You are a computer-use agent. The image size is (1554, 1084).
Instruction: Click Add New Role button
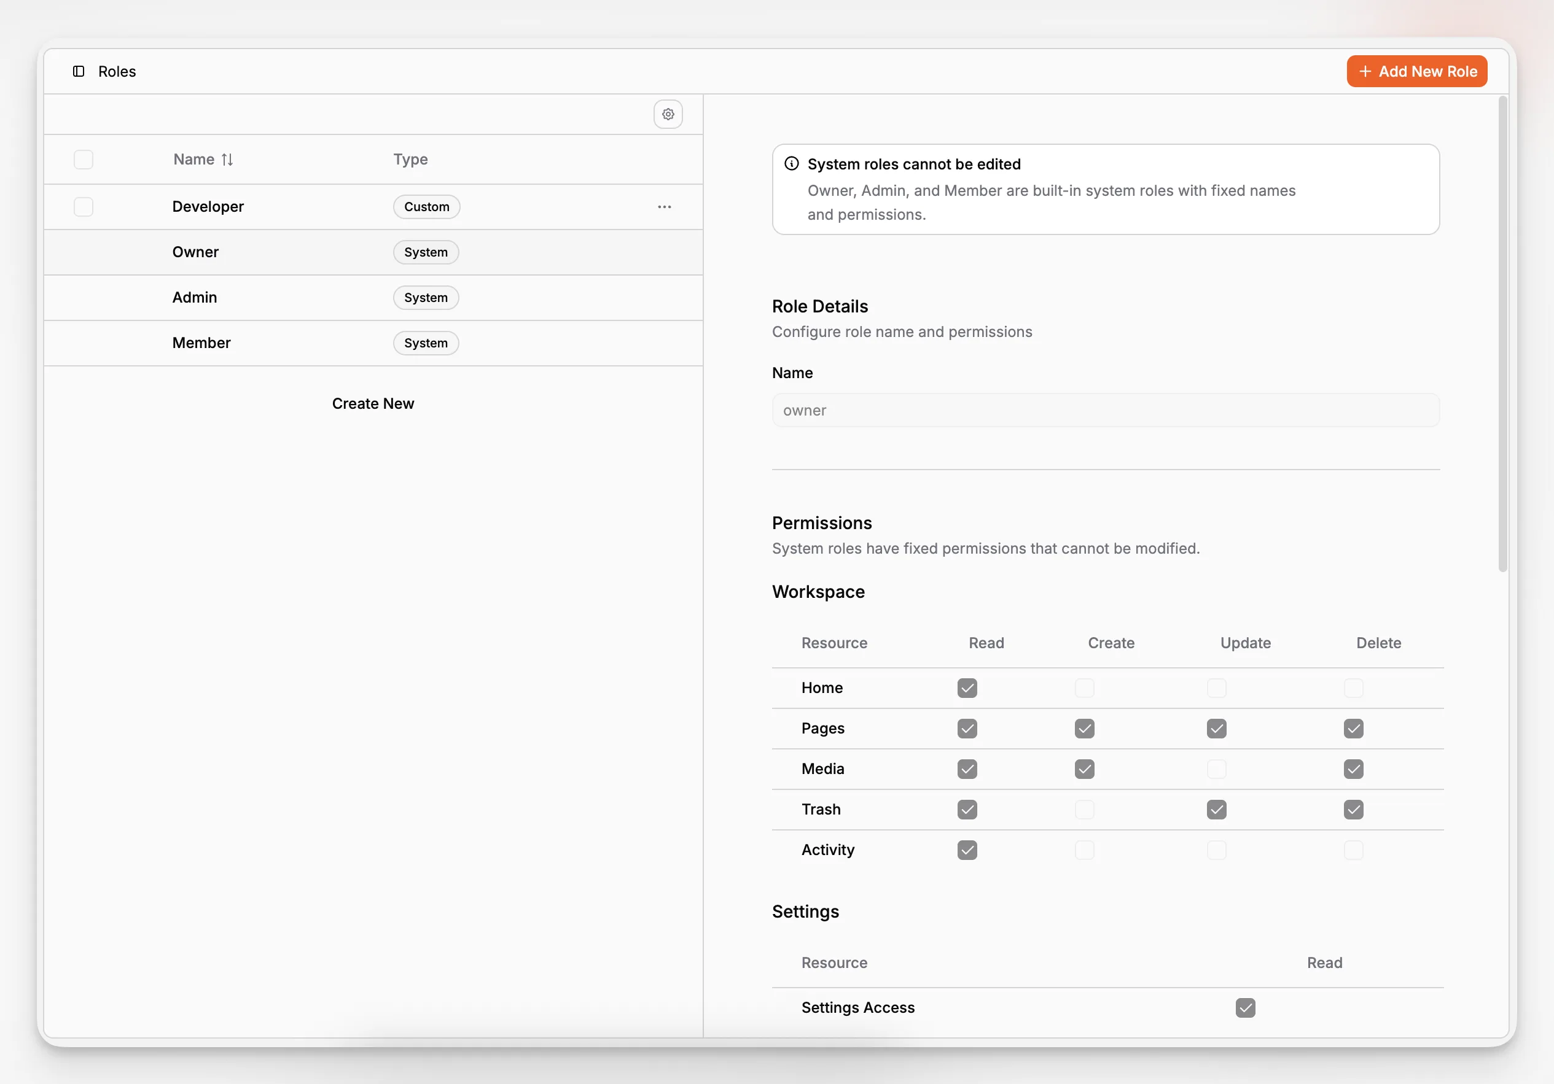[x=1416, y=71]
